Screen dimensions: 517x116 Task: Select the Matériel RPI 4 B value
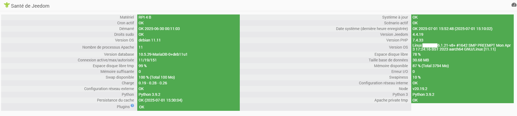(145, 17)
